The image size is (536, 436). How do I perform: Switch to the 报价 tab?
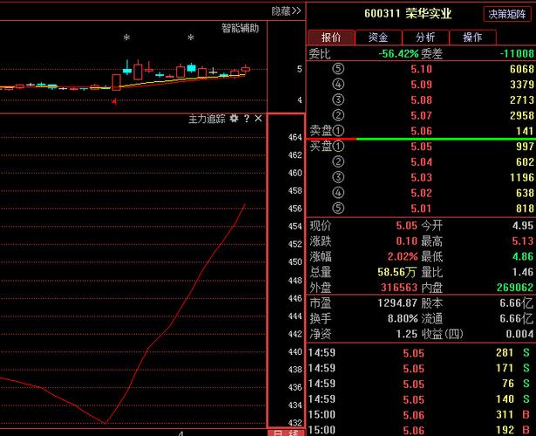(331, 37)
